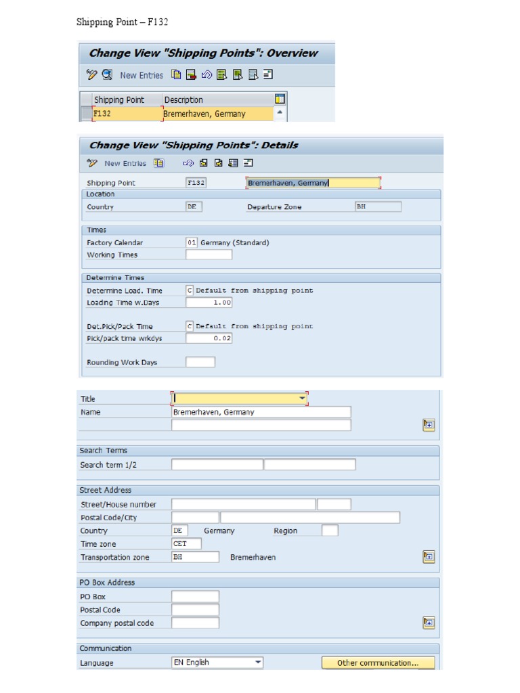Viewport: 520px width, 693px height.
Task: Click Copy As icon in Details toolbar
Action: 158,163
